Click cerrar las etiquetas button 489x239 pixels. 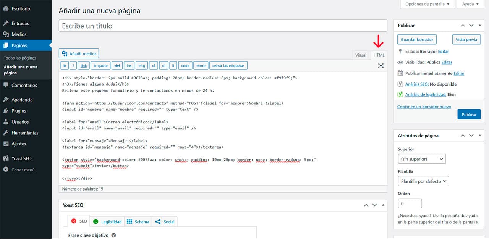point(228,66)
